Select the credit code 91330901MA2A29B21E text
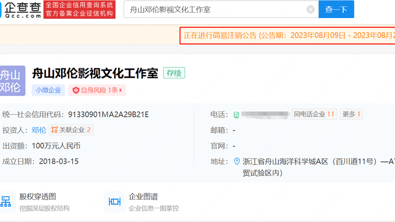 click(x=108, y=115)
